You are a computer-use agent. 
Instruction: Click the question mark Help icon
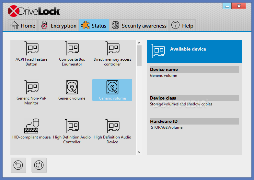(x=176, y=25)
